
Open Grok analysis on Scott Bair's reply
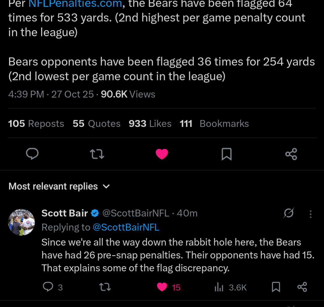[288, 213]
